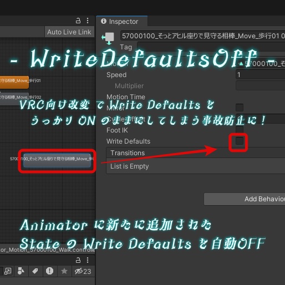Screen dimensions: 285x285
Task: Click the Add Behaviour button
Action: 245,199
